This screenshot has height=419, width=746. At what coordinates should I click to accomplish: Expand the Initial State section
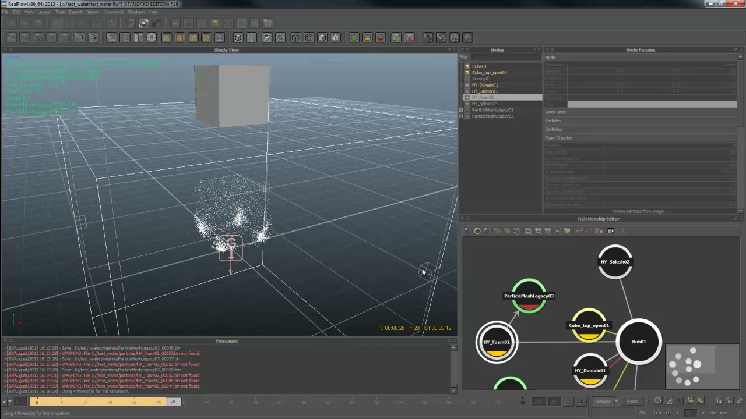[x=639, y=112]
